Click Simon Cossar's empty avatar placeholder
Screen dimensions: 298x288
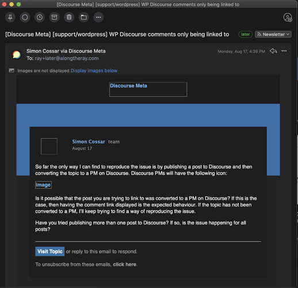49,146
